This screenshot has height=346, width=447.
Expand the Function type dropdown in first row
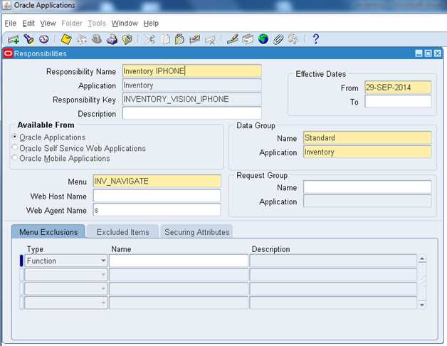point(104,261)
